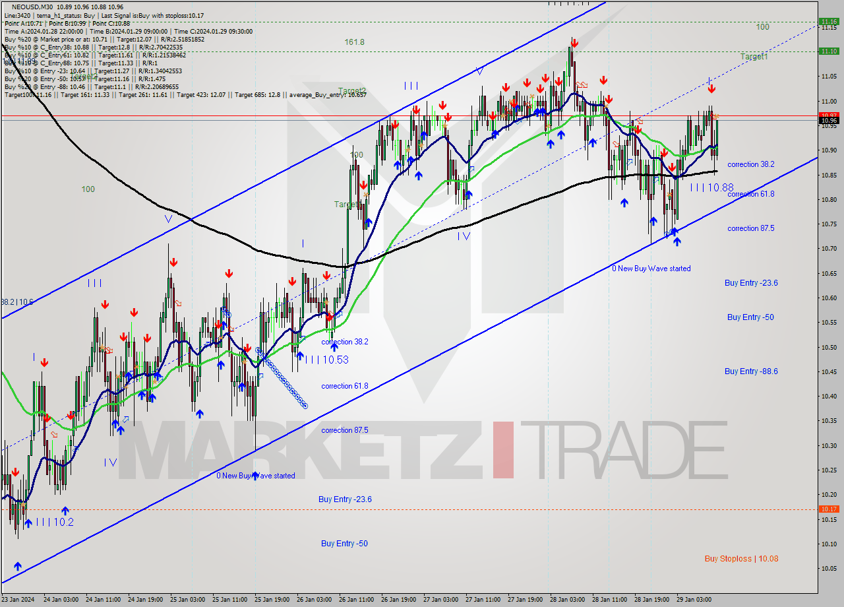Click the 10.40 price axis value
The image size is (844, 607).
829,396
